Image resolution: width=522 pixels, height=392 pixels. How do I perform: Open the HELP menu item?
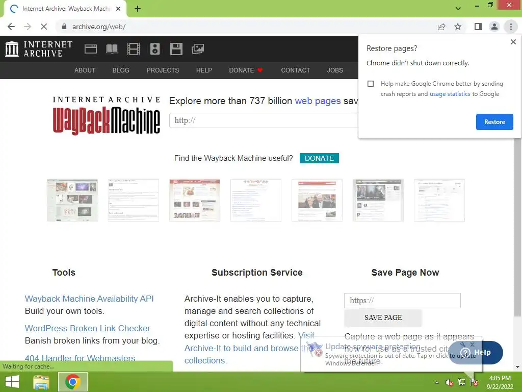click(x=204, y=70)
